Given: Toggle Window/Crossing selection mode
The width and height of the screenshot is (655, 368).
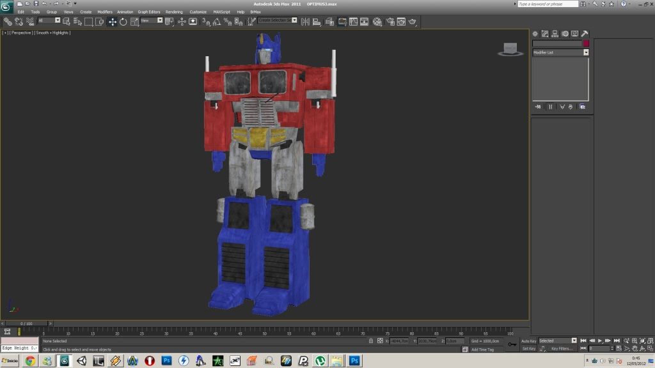Looking at the screenshot, I should [x=99, y=22].
